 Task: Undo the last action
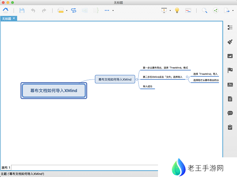point(33,11)
